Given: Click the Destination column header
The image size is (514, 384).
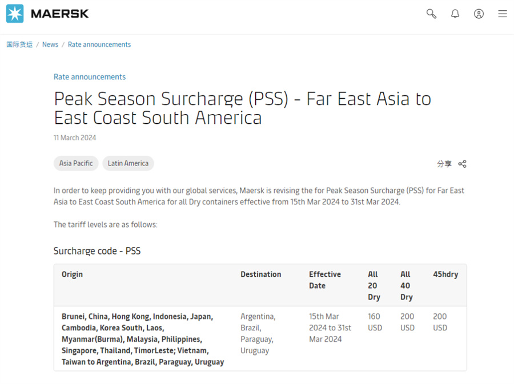Looking at the screenshot, I should (260, 274).
